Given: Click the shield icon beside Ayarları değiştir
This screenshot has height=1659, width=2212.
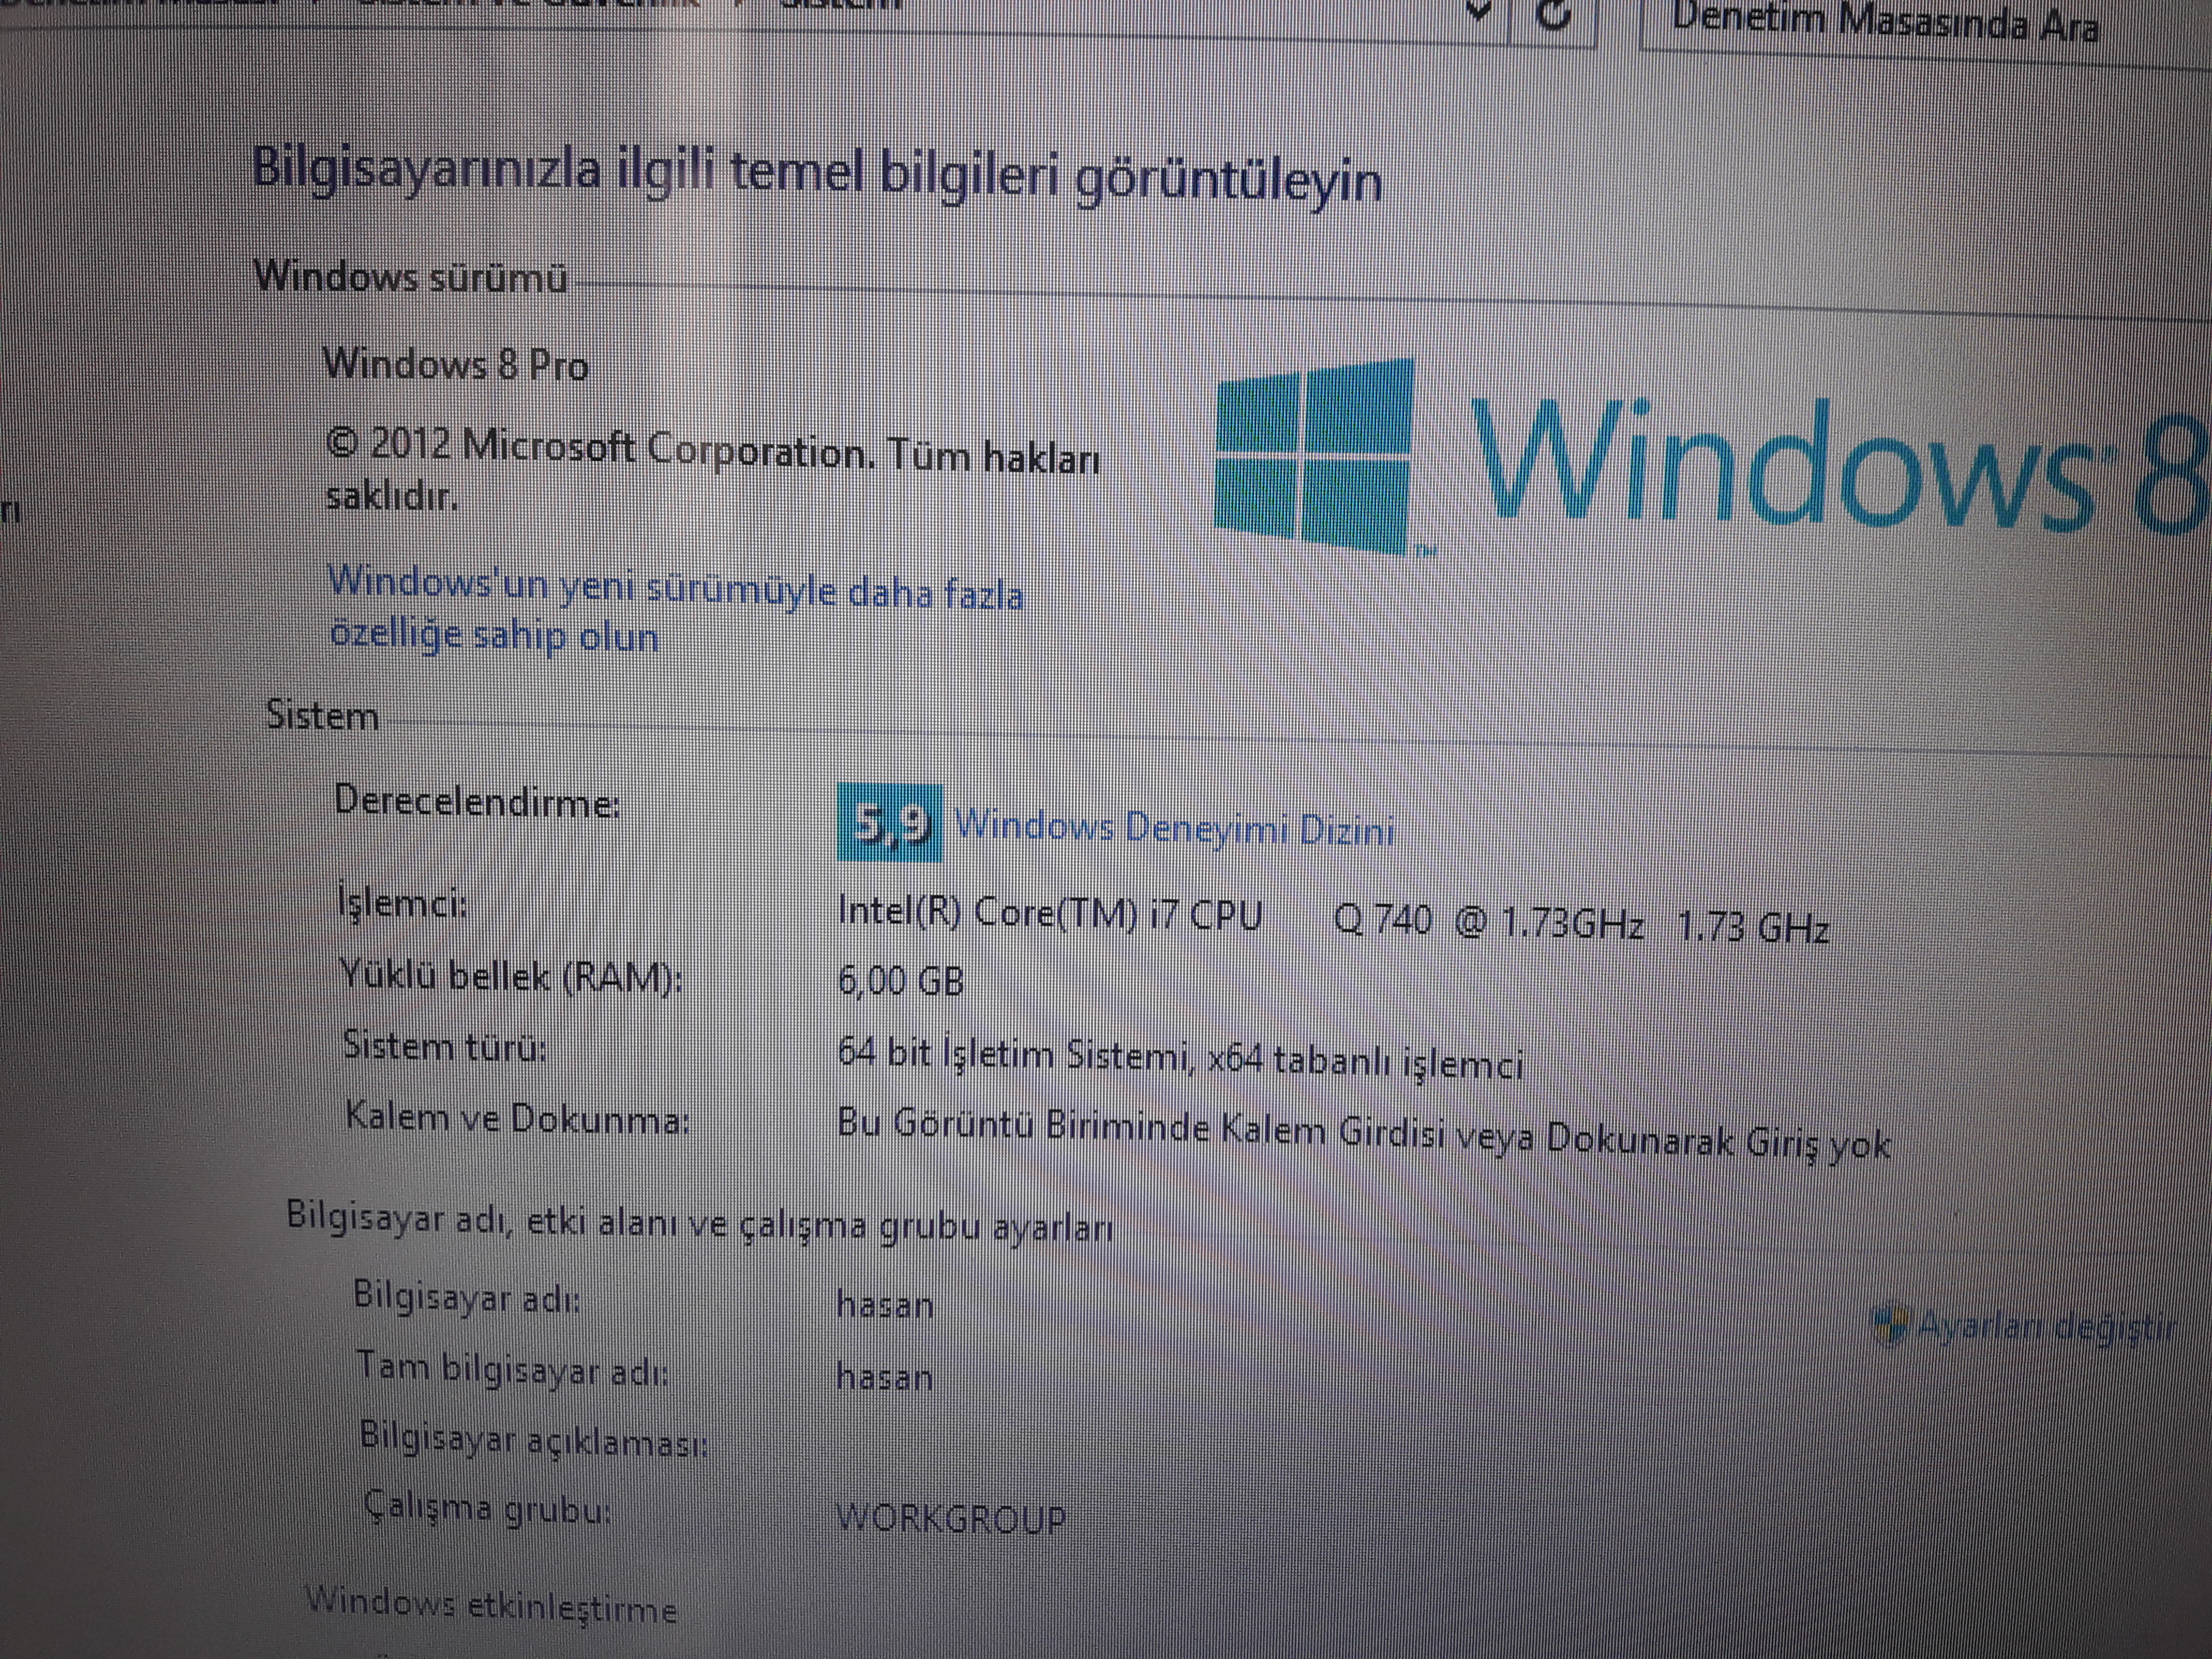Looking at the screenshot, I should pyautogui.click(x=1890, y=1325).
